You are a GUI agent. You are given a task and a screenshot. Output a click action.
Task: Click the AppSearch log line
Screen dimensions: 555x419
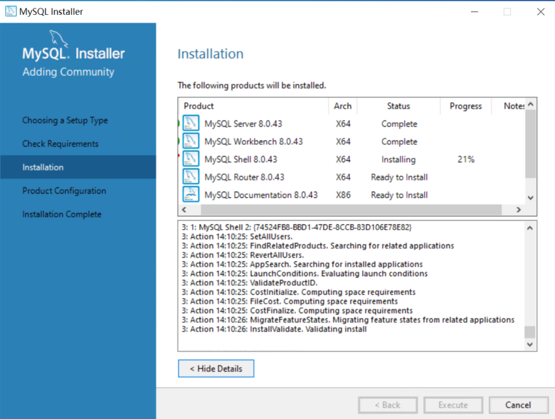tap(302, 264)
